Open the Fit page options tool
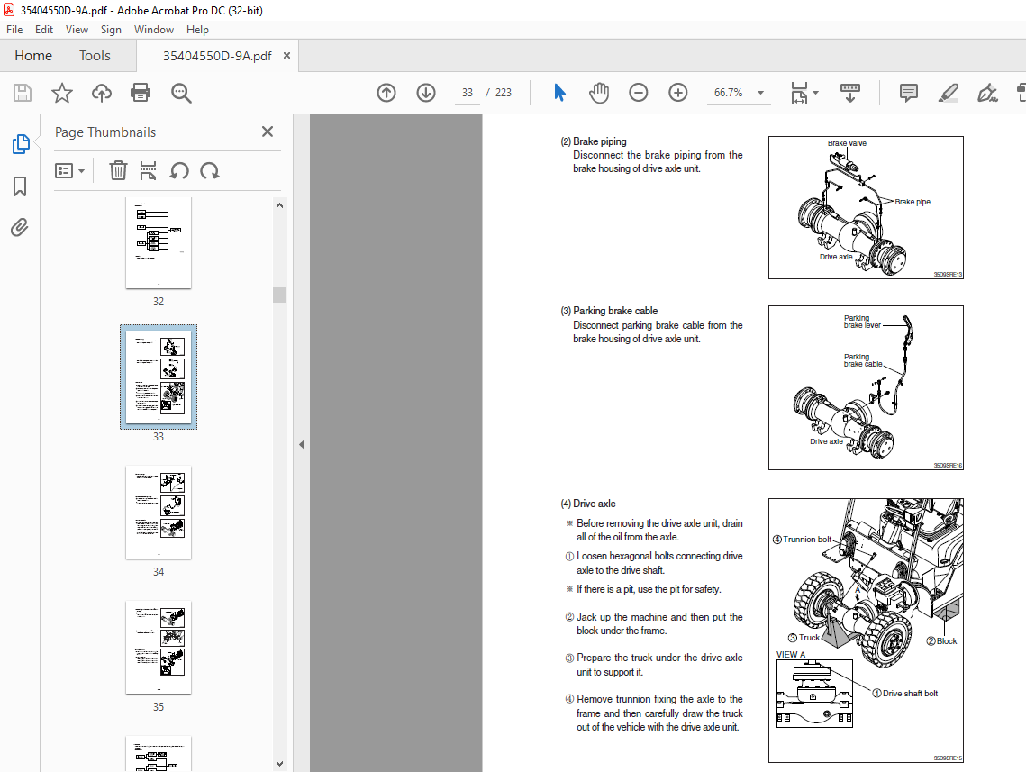 click(x=799, y=93)
